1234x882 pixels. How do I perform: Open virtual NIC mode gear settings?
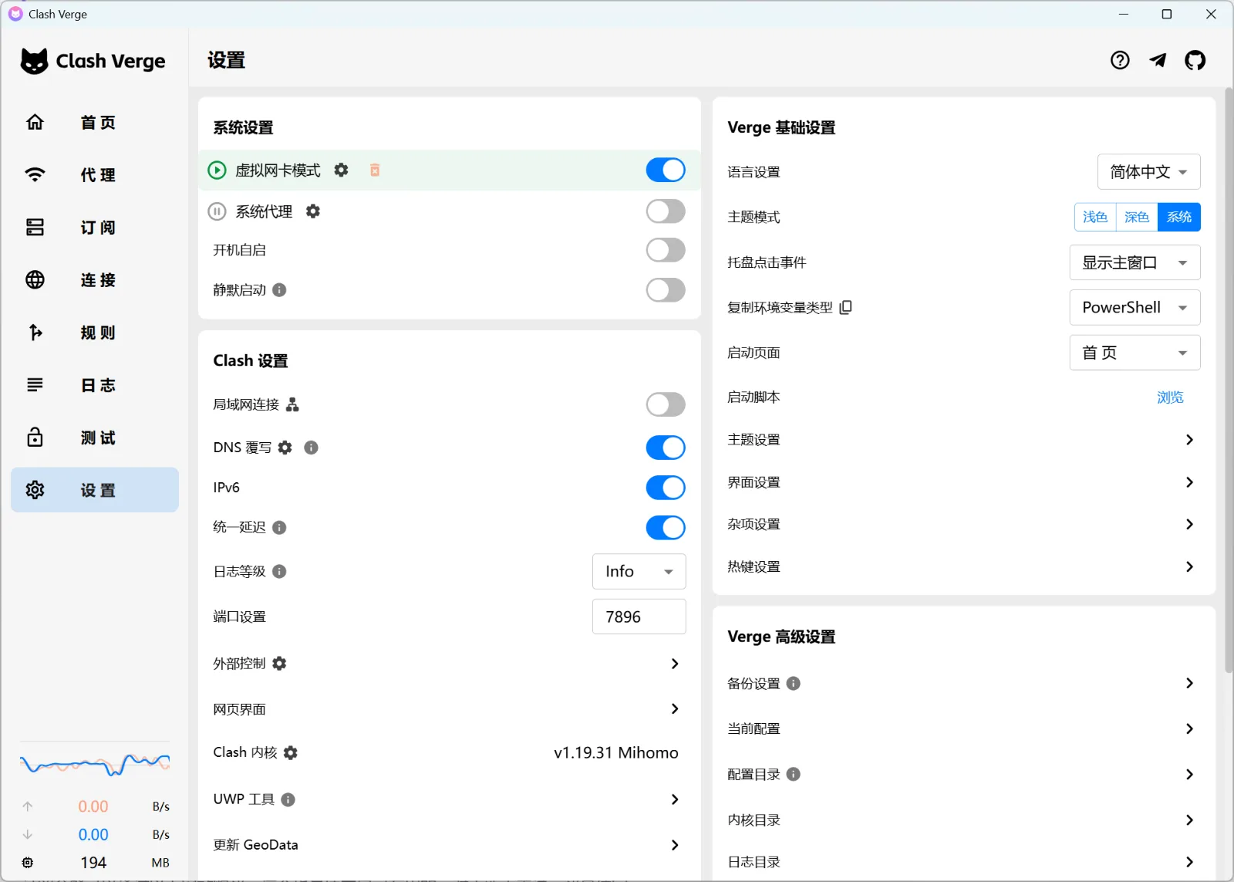tap(341, 170)
